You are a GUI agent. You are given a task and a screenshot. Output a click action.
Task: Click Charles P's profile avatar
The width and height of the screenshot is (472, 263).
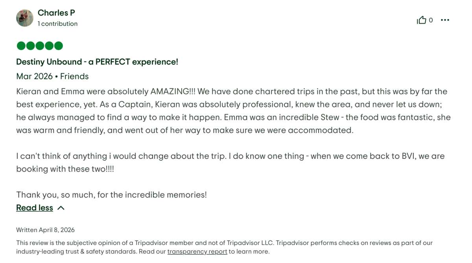click(24, 18)
